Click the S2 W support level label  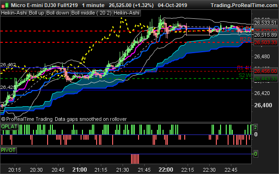245,75
